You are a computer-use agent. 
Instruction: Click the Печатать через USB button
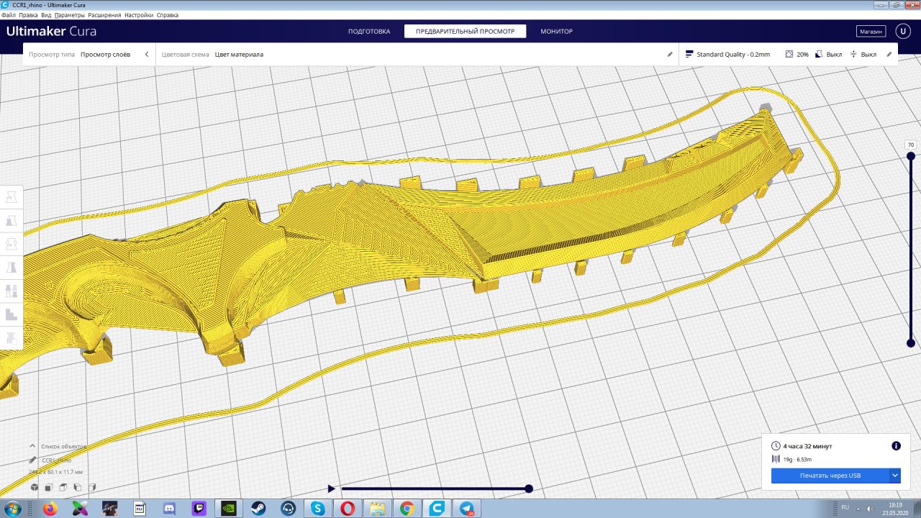coord(830,476)
